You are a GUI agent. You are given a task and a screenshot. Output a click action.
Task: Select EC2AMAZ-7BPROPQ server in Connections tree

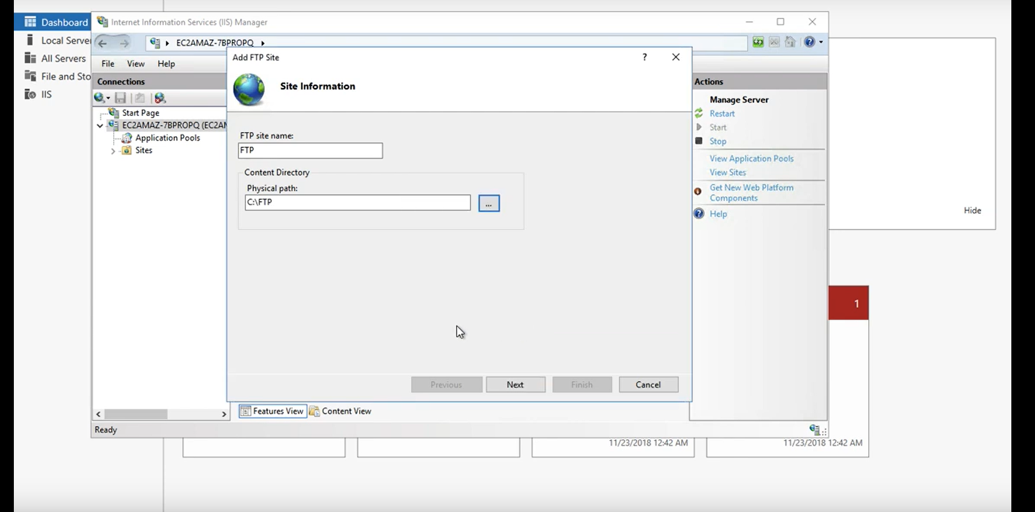pyautogui.click(x=174, y=125)
